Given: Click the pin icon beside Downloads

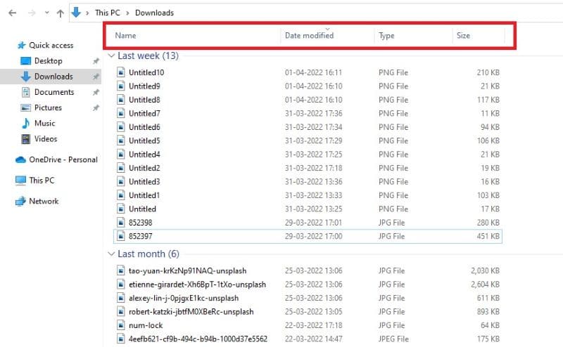Looking at the screenshot, I should 96,77.
